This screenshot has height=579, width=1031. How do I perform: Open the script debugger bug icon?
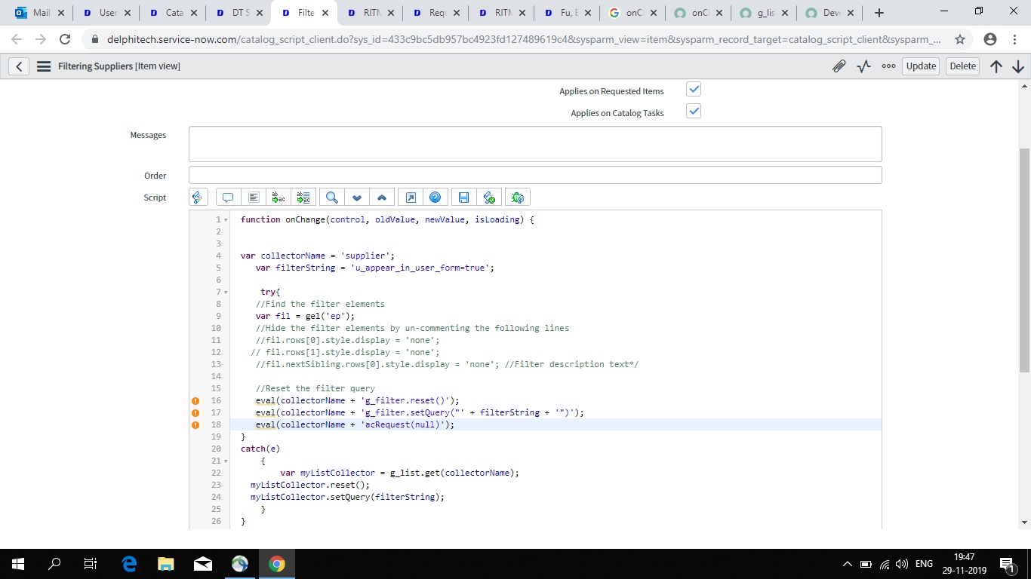click(517, 198)
